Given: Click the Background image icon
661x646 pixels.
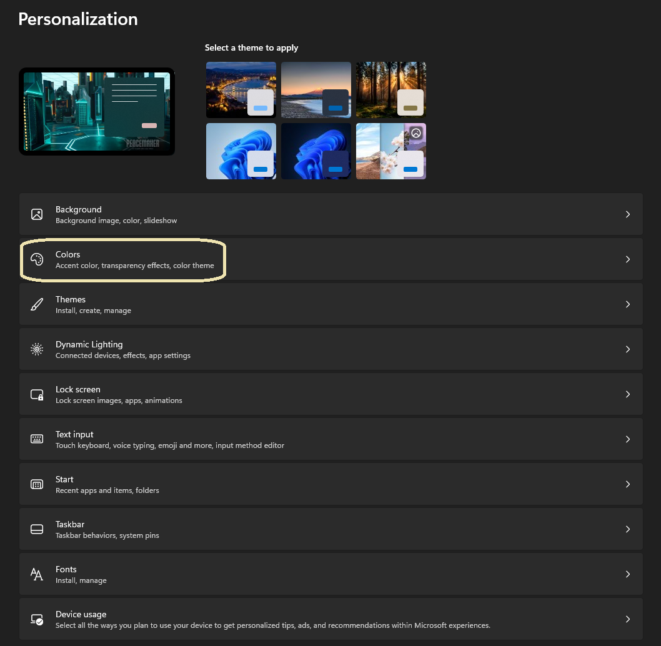Looking at the screenshot, I should click(37, 214).
